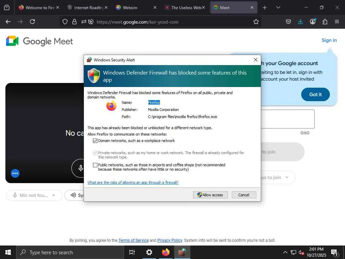Viewport: 345px width, 259px height.
Task: Click the blocked camera permission icon
Action: [x=91, y=22]
